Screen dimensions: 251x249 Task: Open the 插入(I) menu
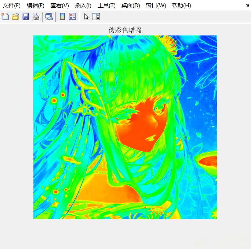pos(83,6)
